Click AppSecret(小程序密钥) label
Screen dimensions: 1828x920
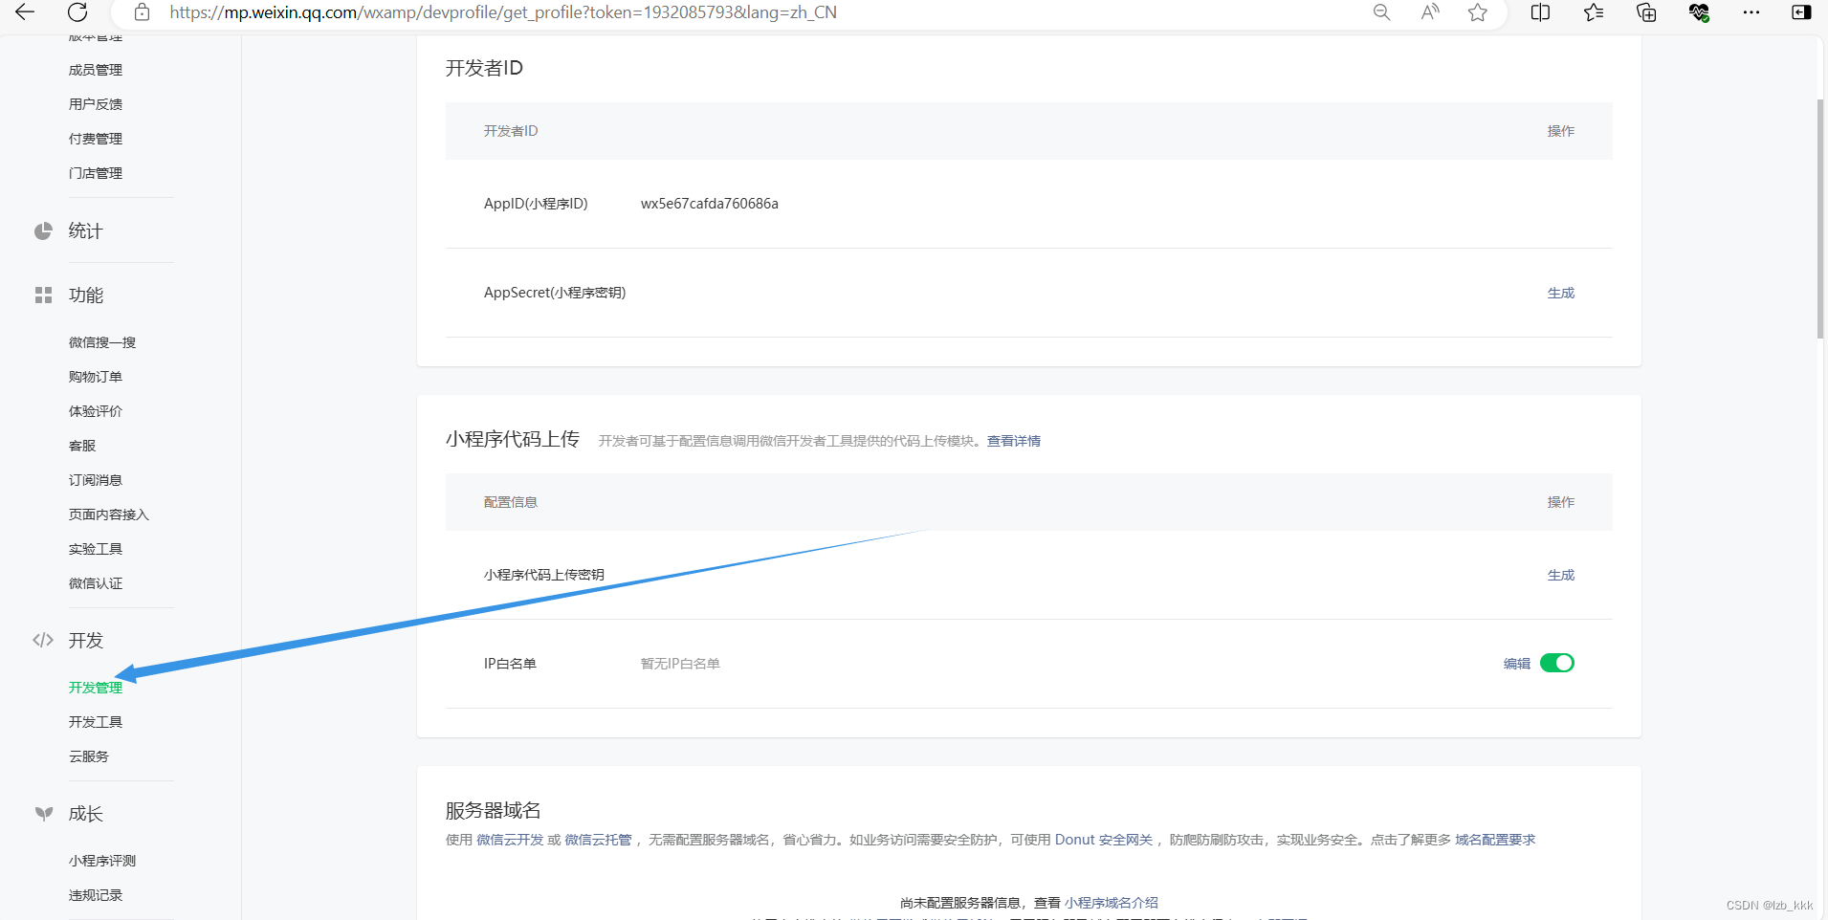click(555, 293)
